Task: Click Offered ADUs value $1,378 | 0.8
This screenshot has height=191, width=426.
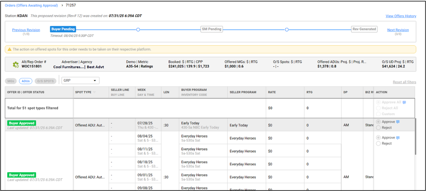Action: click(327, 66)
